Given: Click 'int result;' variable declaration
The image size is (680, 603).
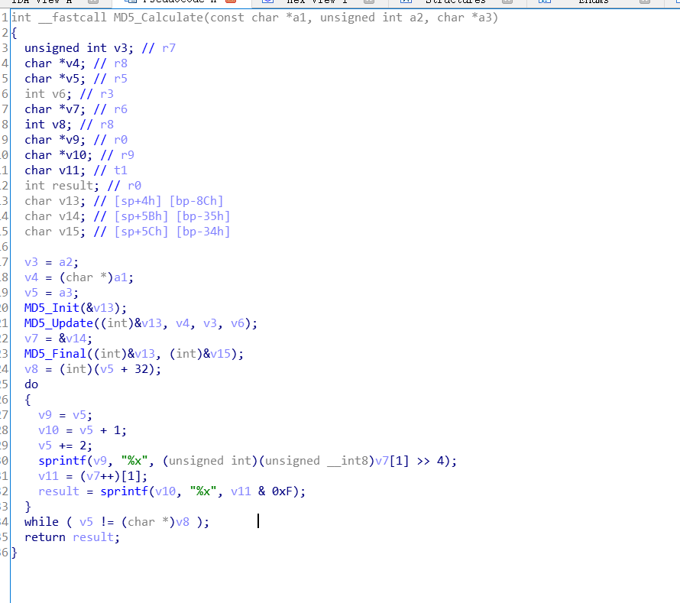Looking at the screenshot, I should click(x=62, y=186).
